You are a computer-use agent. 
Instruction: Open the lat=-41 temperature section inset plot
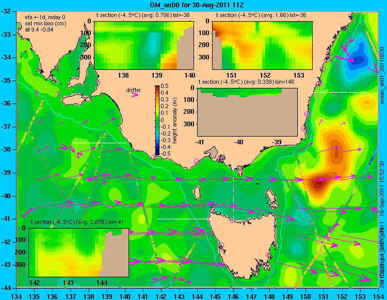[x=79, y=252]
